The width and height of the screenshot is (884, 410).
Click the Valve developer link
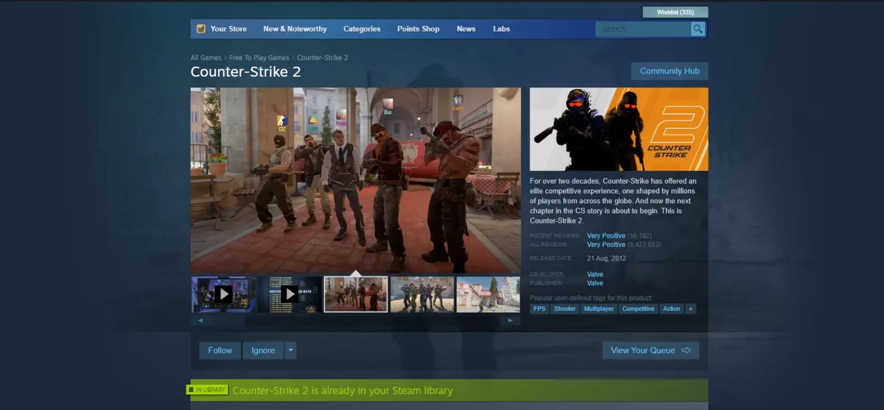[x=595, y=274]
